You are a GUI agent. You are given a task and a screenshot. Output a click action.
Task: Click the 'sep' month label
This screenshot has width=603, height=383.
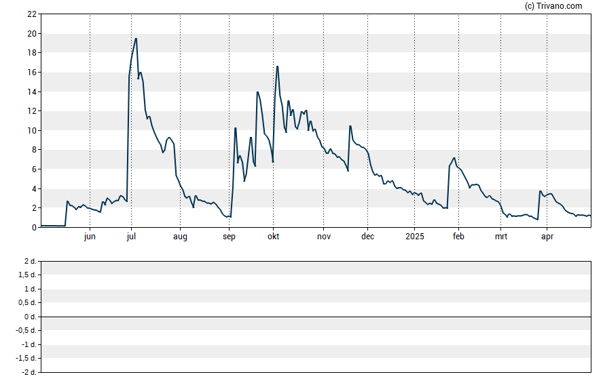(x=229, y=237)
